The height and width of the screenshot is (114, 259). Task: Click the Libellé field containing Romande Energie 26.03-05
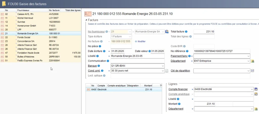pyautogui.click(x=138, y=56)
